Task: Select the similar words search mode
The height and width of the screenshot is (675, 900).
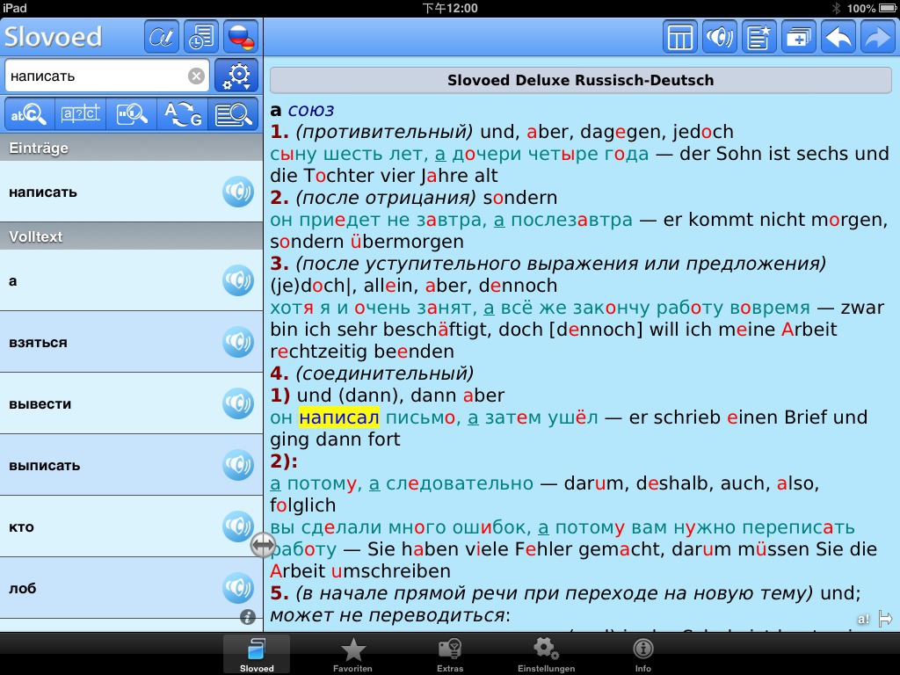Action: 132,114
